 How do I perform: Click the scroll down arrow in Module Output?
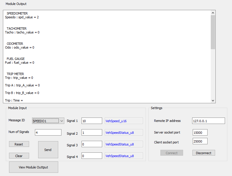(x=213, y=101)
